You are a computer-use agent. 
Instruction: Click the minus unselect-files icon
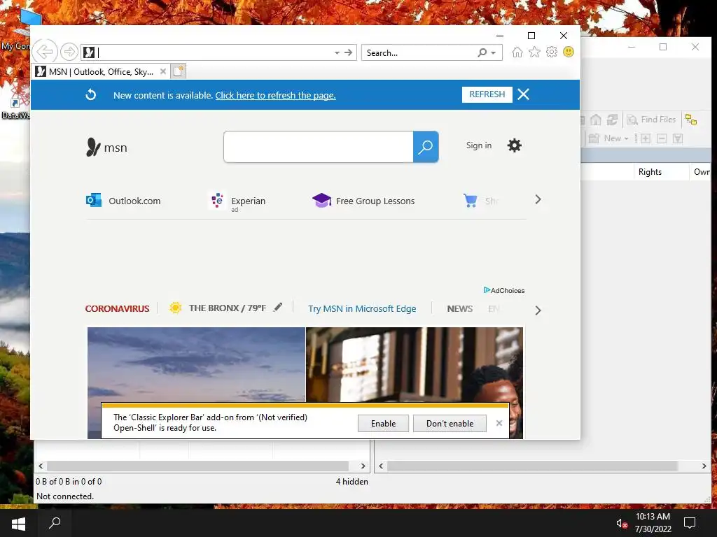tap(661, 138)
